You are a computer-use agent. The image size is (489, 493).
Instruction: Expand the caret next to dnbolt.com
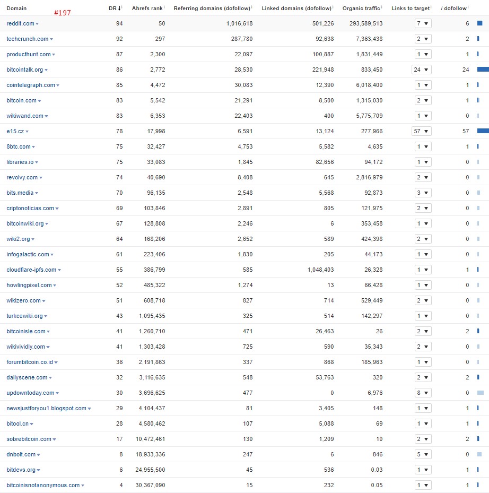pyautogui.click(x=38, y=455)
